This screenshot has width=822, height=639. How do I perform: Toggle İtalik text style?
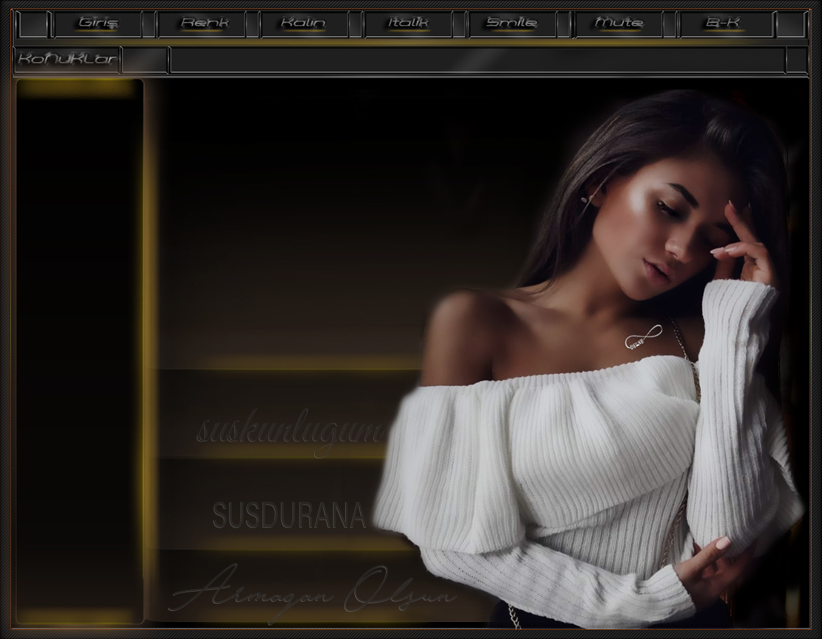coord(408,24)
